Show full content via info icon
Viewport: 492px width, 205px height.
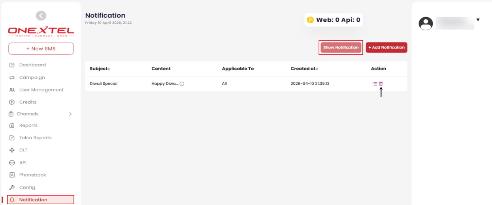pyautogui.click(x=182, y=84)
